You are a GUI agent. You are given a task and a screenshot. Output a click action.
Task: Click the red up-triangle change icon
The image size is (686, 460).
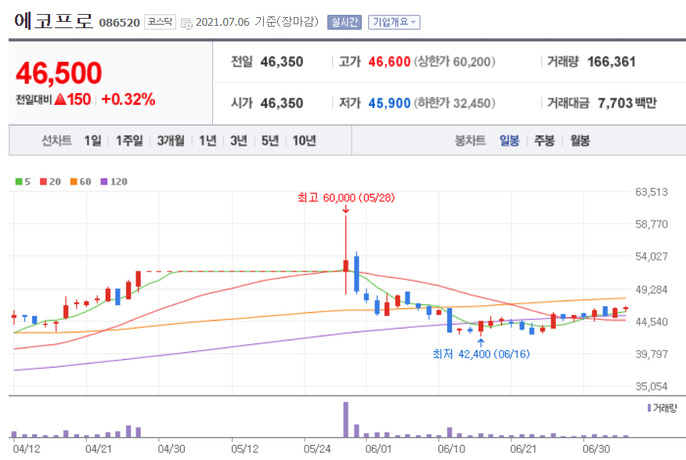tap(61, 99)
